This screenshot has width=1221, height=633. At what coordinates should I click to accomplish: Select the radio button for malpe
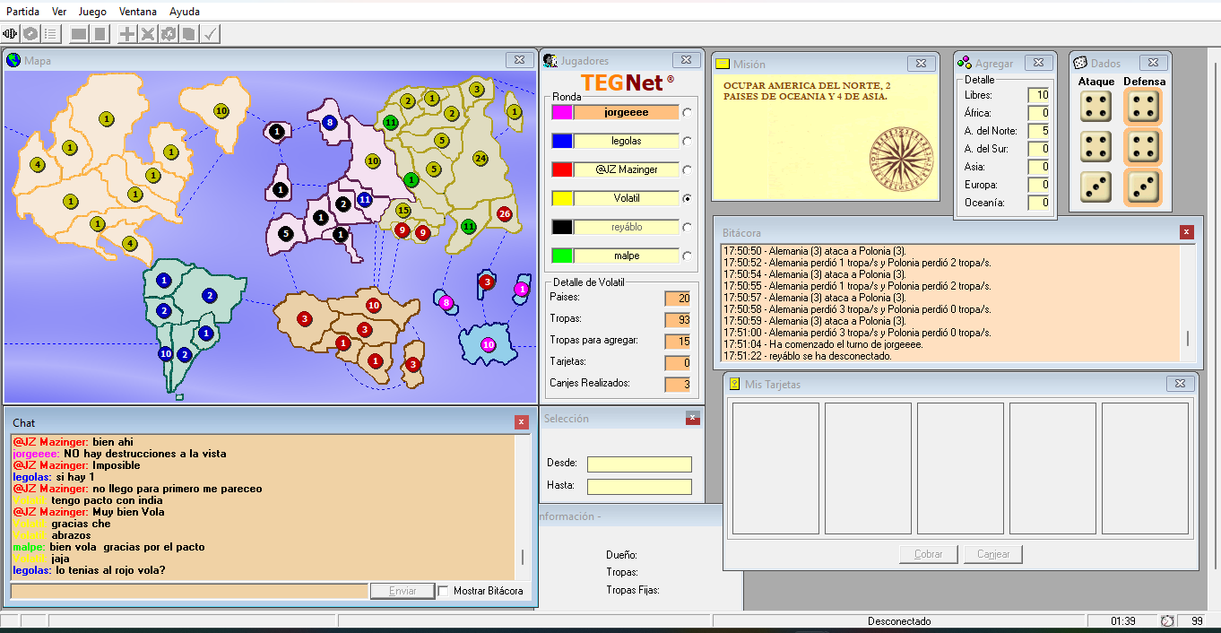[688, 256]
